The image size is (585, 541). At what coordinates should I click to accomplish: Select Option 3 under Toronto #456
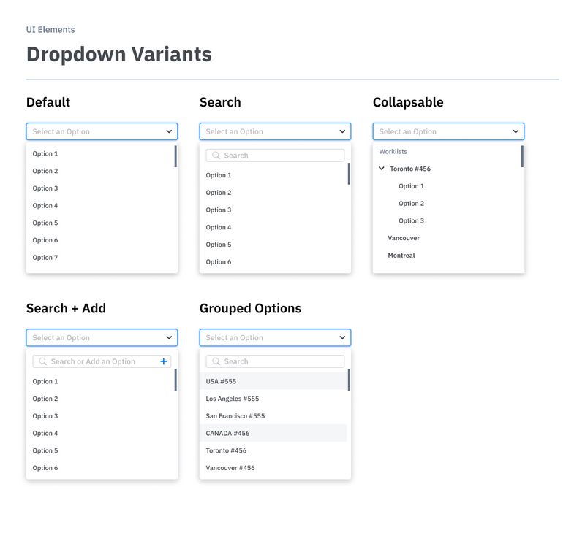pyautogui.click(x=412, y=220)
